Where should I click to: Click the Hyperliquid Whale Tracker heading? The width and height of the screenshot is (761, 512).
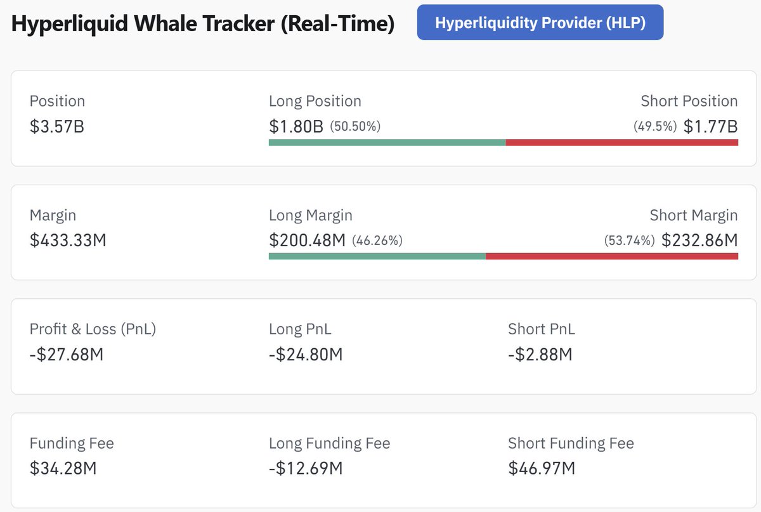pos(203,25)
